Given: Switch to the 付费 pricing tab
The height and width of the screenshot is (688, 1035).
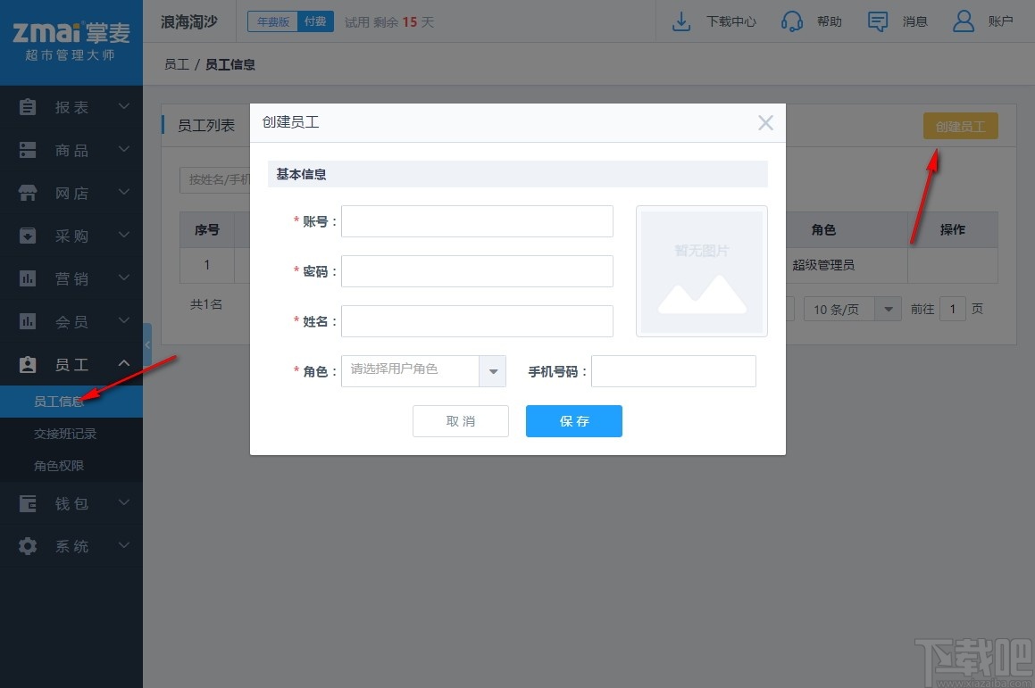Looking at the screenshot, I should (x=314, y=21).
